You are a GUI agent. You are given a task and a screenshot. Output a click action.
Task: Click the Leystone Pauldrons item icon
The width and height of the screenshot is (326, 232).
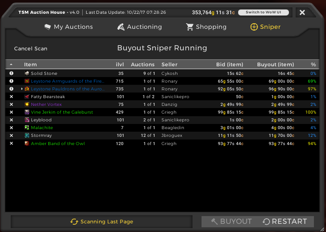[27, 89]
